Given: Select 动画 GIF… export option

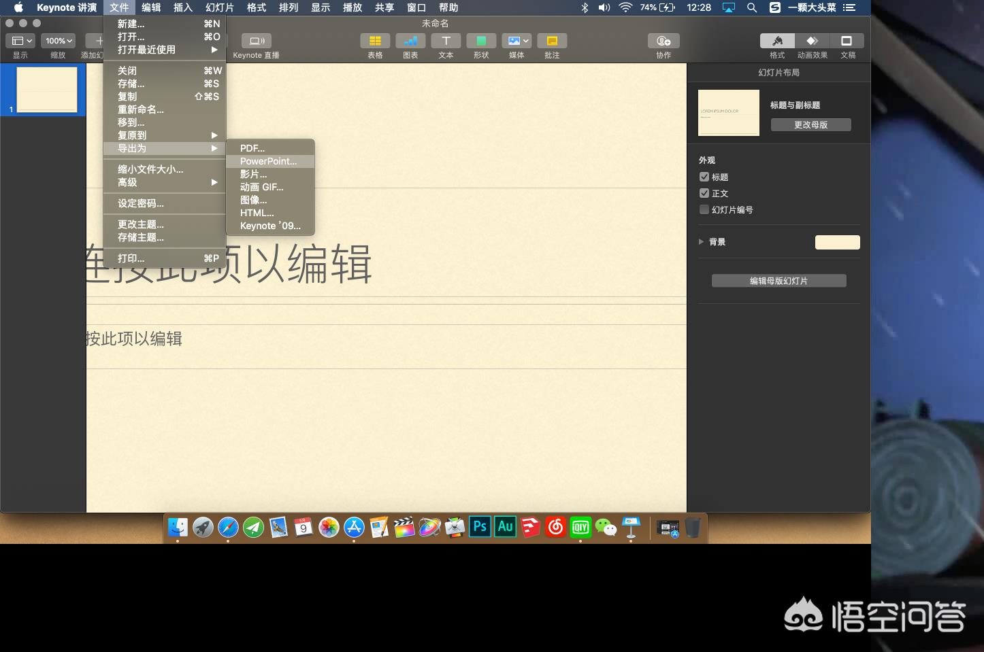Looking at the screenshot, I should tap(270, 187).
